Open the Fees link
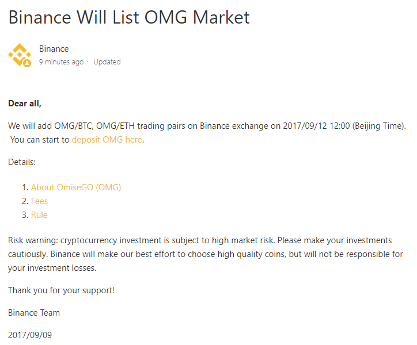Viewport: 417px width, 345px height. pos(39,201)
